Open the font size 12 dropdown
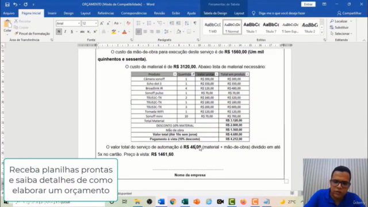 pyautogui.click(x=96, y=24)
